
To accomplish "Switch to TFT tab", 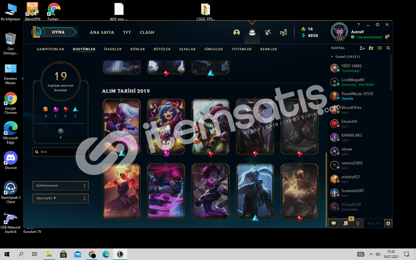I will point(127,32).
